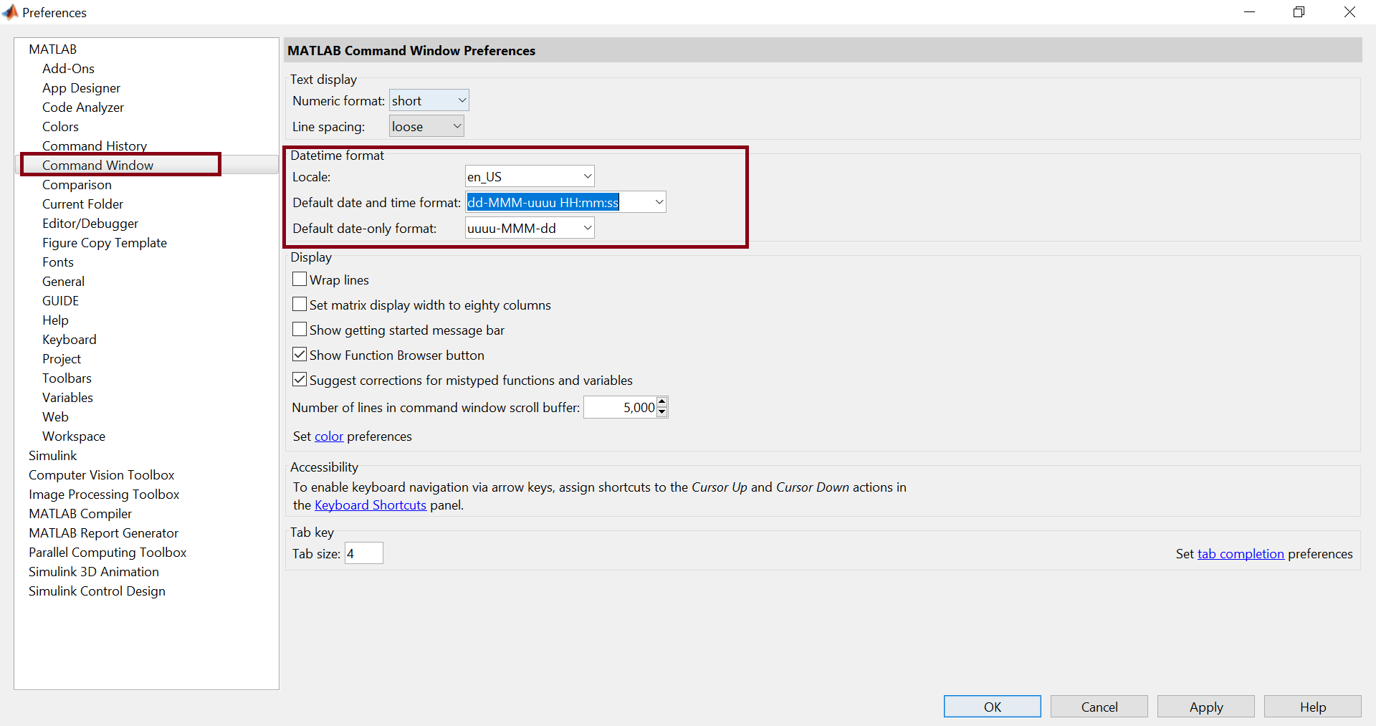Select Workspace preferences
Viewport: 1376px width, 726px height.
74,436
